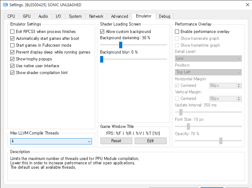Click Background darkening slider handle
The image size is (252, 188).
(121, 45)
